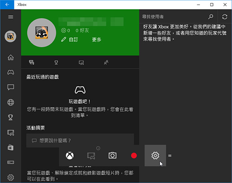Minimize the Xbox window
This screenshot has height=183, width=232.
click(x=199, y=5)
